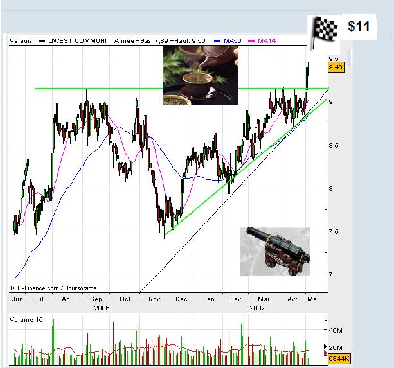
Task: Click the checkered finish flag icon
Action: point(325,32)
